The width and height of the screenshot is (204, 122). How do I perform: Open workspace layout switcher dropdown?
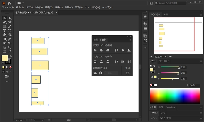[x=20, y=3]
